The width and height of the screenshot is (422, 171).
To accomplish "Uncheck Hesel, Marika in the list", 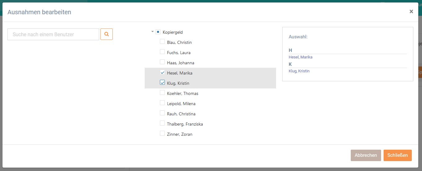I will click(162, 72).
